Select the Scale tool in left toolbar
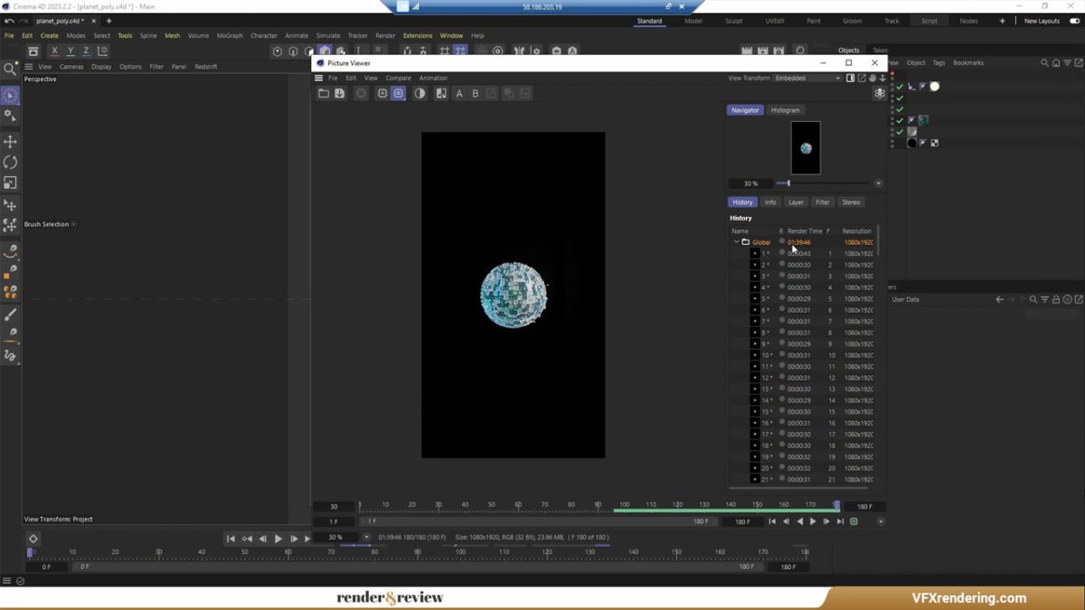Screen dimensions: 1085x610 click(x=10, y=183)
